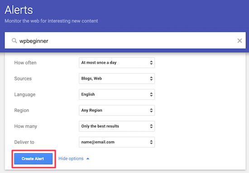Screen dimensions: 249x173
Task: Click the How often label
Action: (25, 63)
